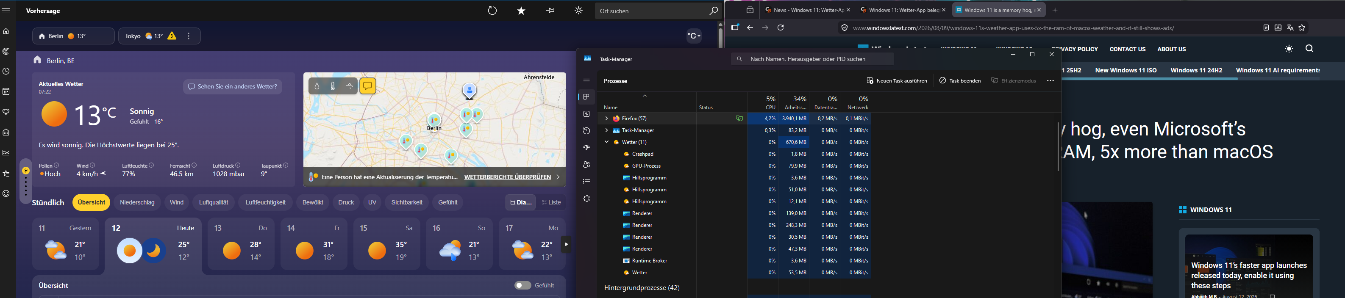Image resolution: width=1345 pixels, height=298 pixels.
Task: Open the Task Manager three-dot more options
Action: pyautogui.click(x=1050, y=81)
